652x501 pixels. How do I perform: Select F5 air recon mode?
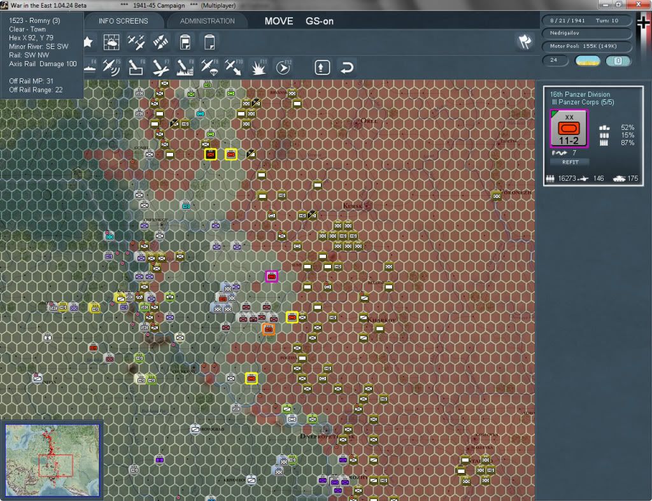111,67
